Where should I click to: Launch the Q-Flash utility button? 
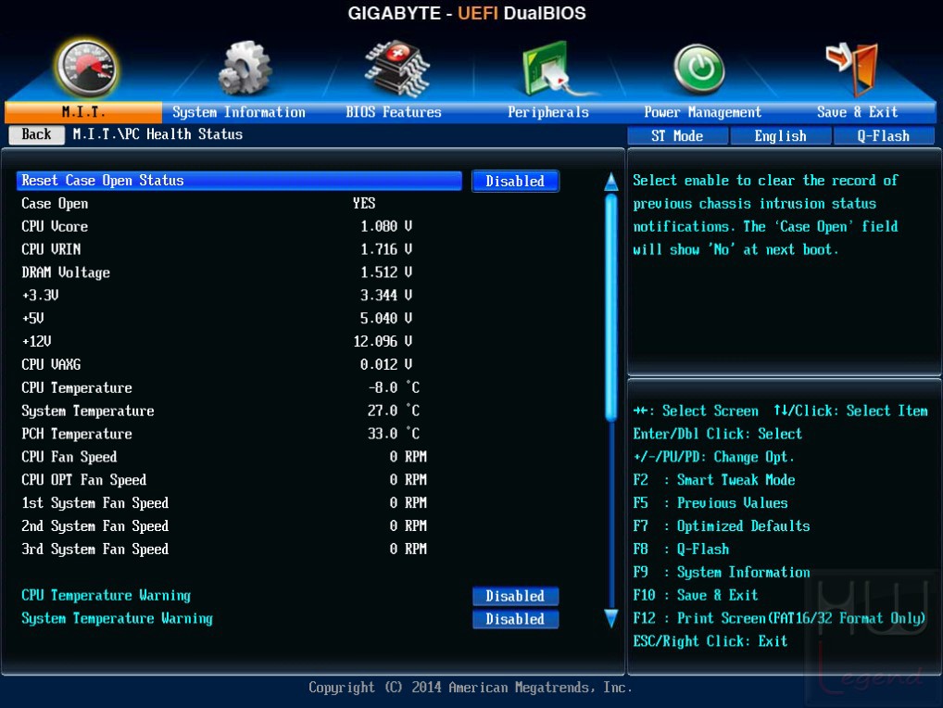[x=884, y=136]
